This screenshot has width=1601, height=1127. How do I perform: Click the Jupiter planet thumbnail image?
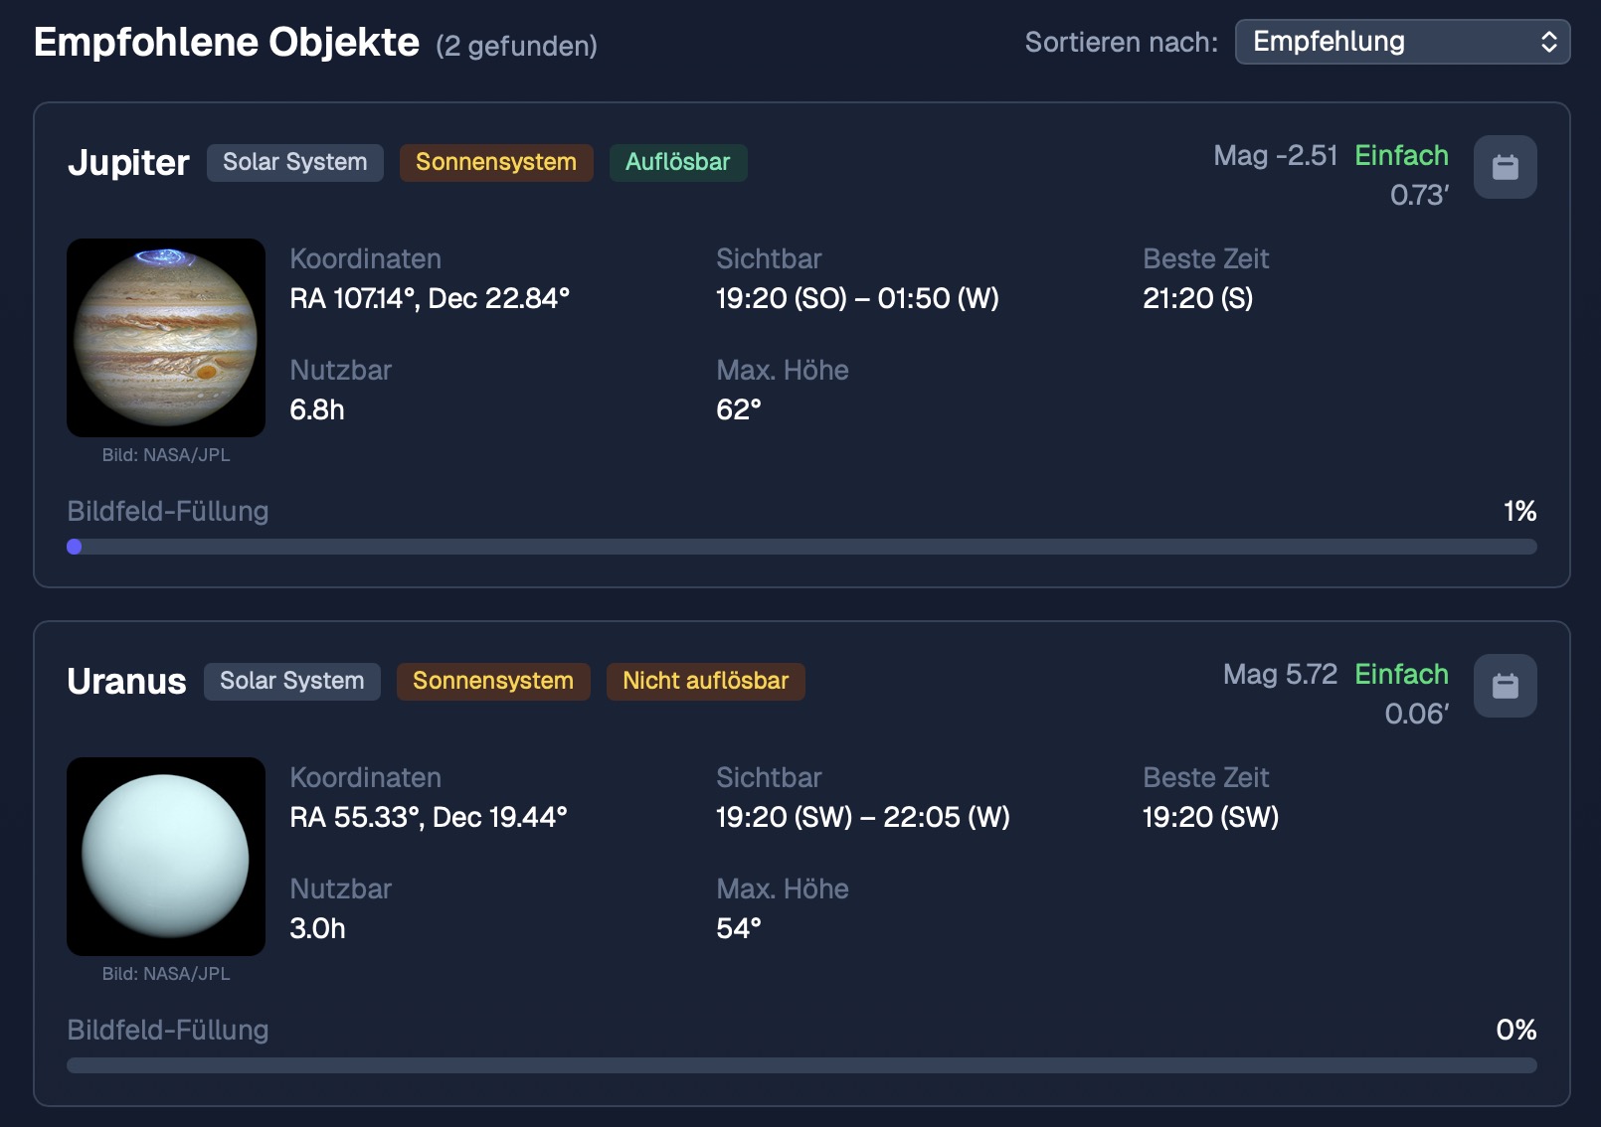[x=166, y=338]
